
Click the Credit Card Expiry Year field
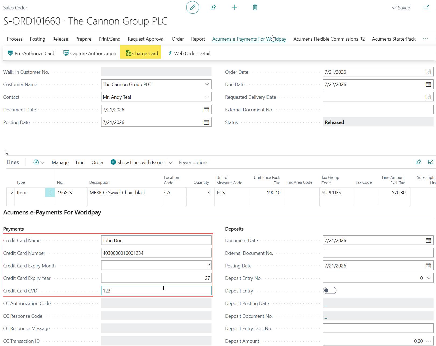(x=156, y=278)
